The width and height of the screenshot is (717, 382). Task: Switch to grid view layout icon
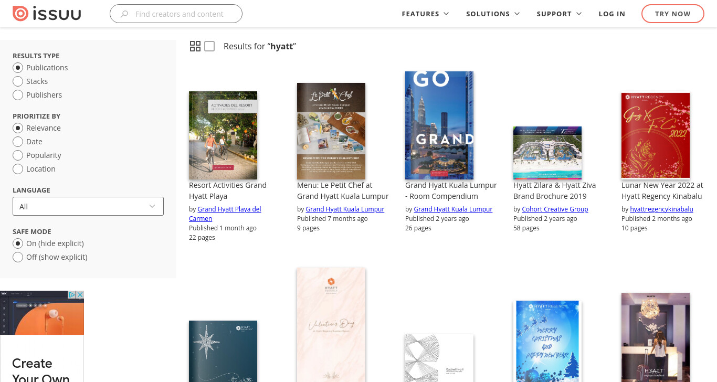click(195, 46)
